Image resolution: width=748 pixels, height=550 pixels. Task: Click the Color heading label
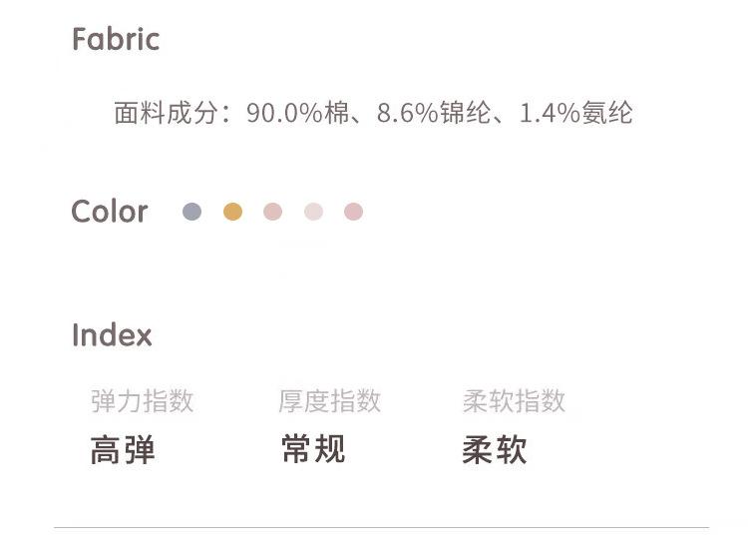pos(110,212)
